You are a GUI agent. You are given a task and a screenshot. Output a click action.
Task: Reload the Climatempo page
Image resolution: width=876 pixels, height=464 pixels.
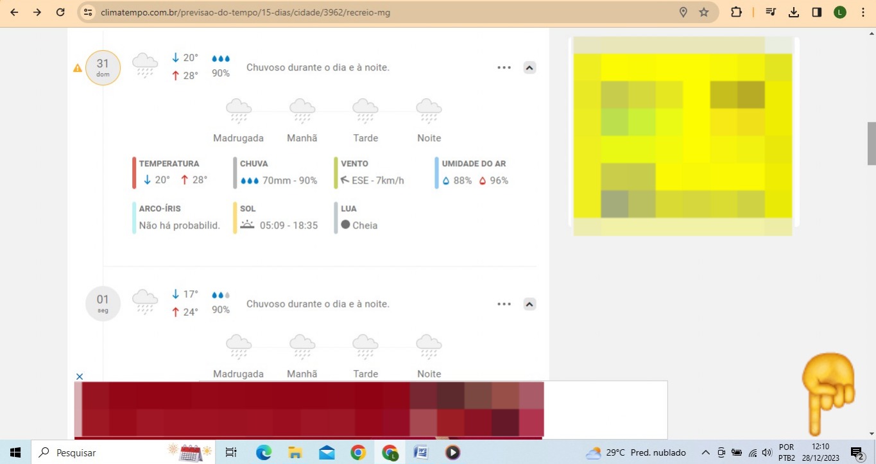(x=60, y=12)
